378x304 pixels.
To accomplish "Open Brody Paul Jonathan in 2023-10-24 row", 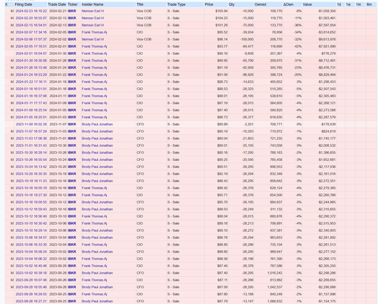I will (x=97, y=167).
